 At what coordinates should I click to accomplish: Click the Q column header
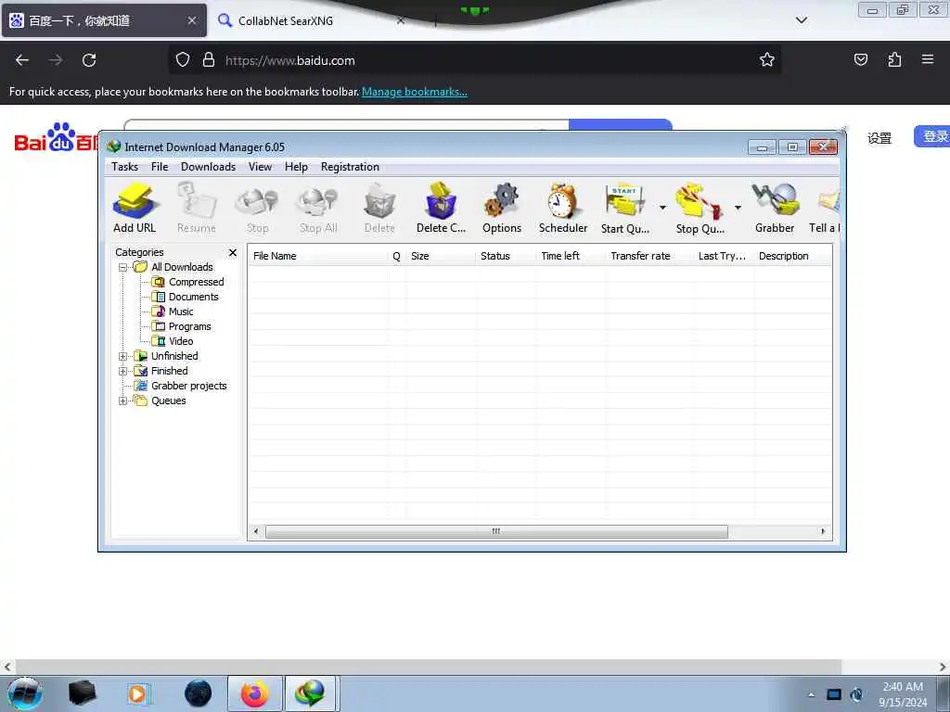coord(397,256)
